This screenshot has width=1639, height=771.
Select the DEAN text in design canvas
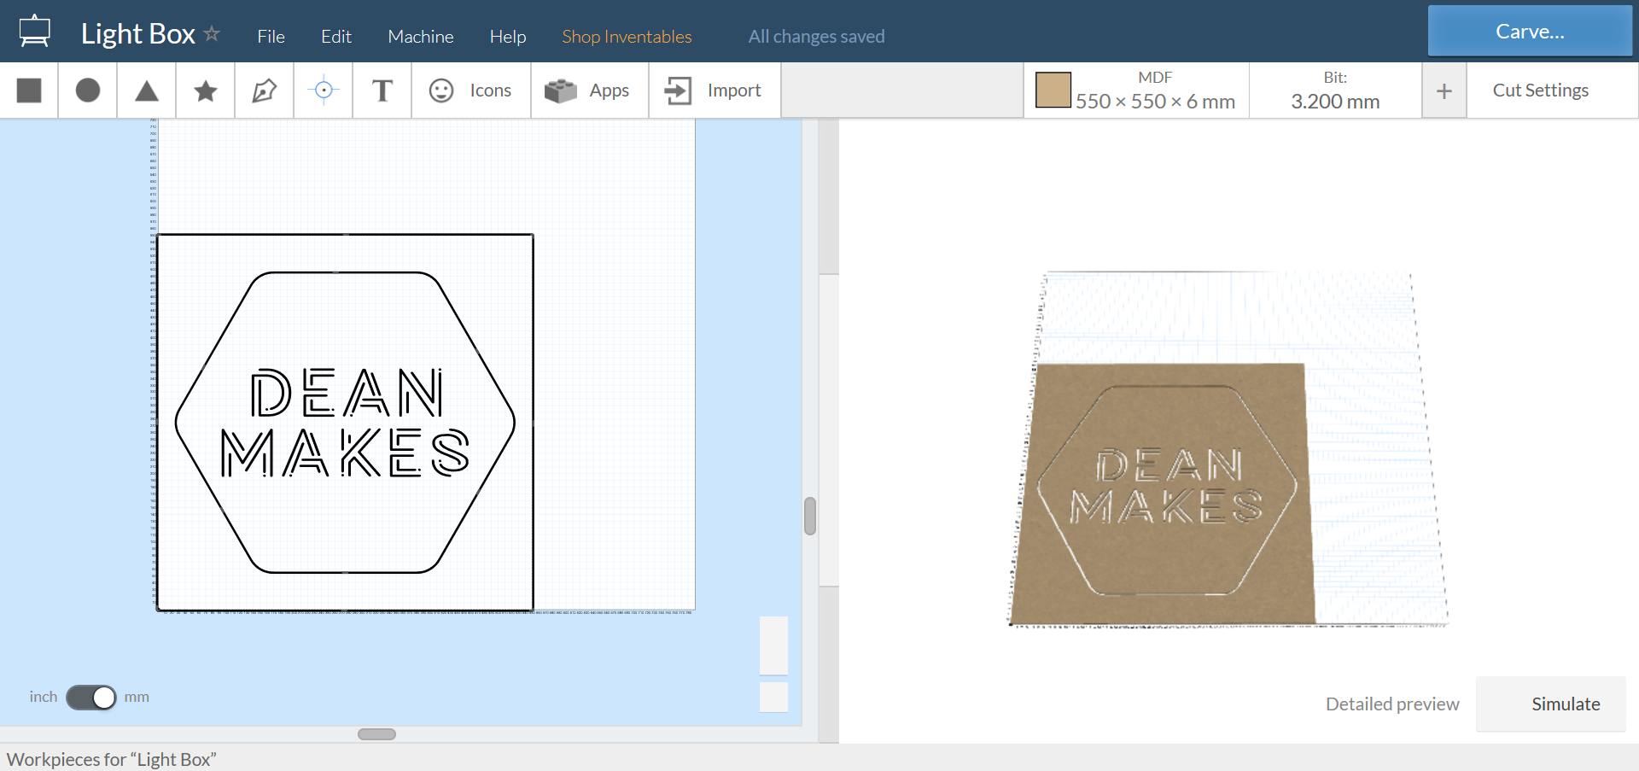click(x=347, y=393)
